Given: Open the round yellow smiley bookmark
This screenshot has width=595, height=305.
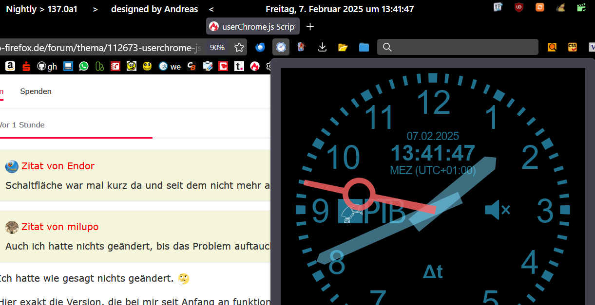Looking at the screenshot, I should 147,66.
